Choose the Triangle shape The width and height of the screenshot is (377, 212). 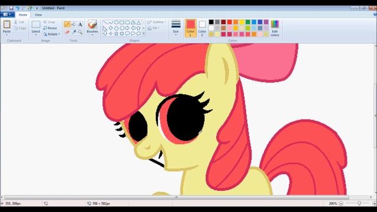[139, 22]
